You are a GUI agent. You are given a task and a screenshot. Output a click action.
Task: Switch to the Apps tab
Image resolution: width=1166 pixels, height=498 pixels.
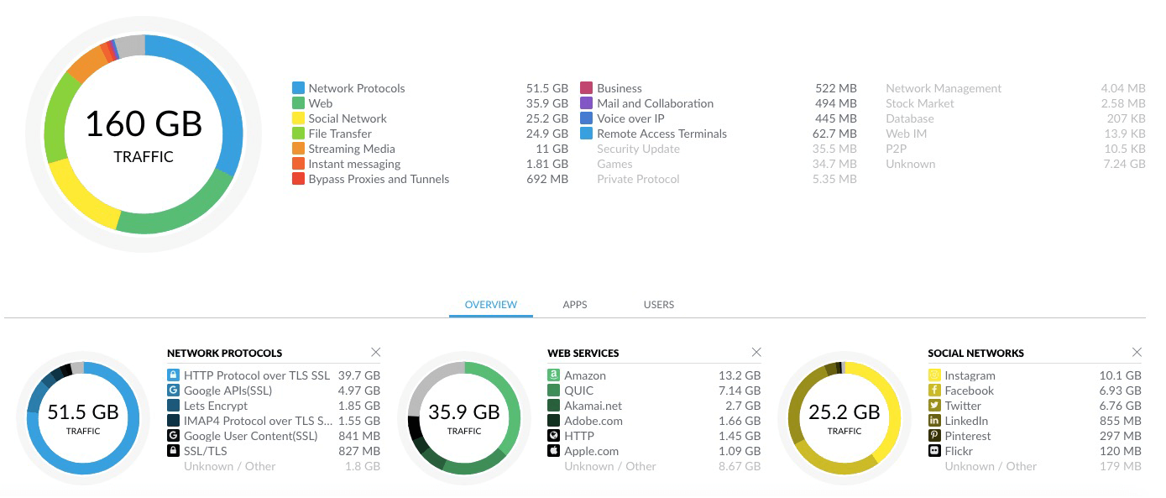575,305
